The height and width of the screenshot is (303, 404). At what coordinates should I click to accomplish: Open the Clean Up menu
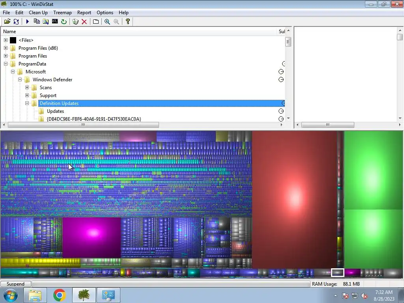pyautogui.click(x=38, y=13)
